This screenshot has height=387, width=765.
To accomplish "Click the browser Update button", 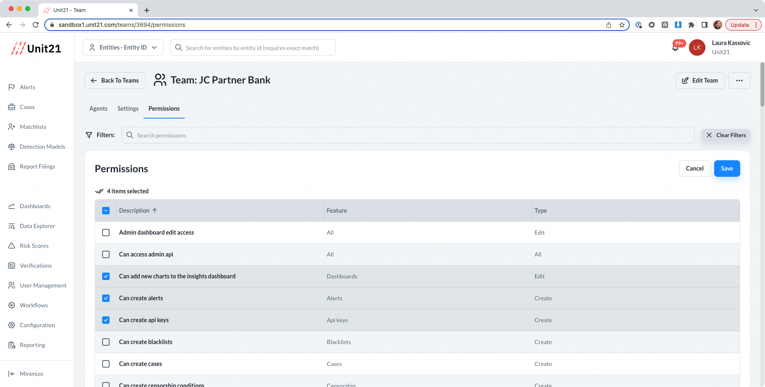I will (x=743, y=25).
